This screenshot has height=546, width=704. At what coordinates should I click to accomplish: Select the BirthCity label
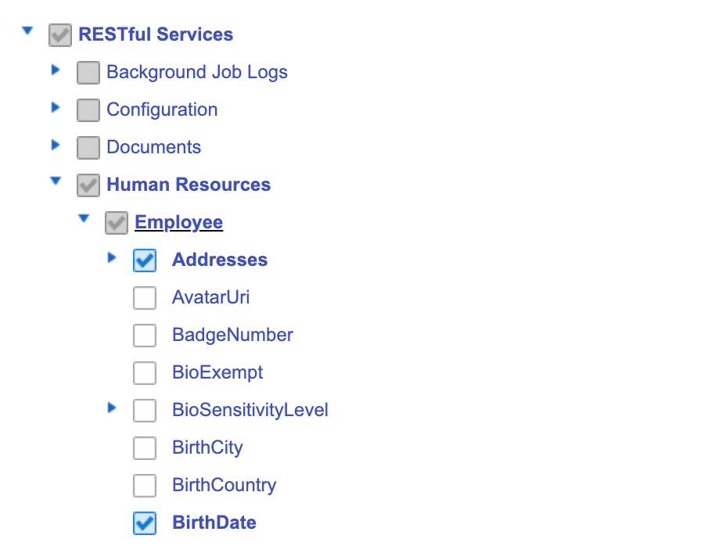207,447
